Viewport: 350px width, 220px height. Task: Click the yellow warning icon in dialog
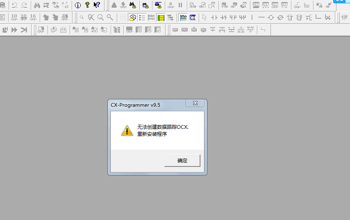pyautogui.click(x=127, y=130)
